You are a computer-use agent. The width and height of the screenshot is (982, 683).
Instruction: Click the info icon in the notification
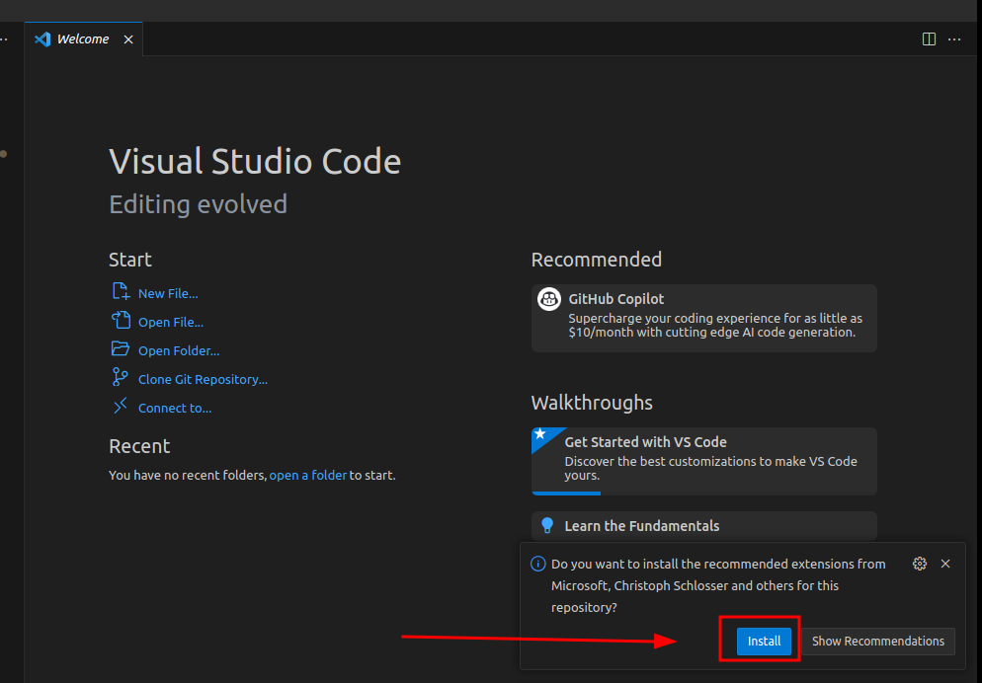[x=537, y=564]
